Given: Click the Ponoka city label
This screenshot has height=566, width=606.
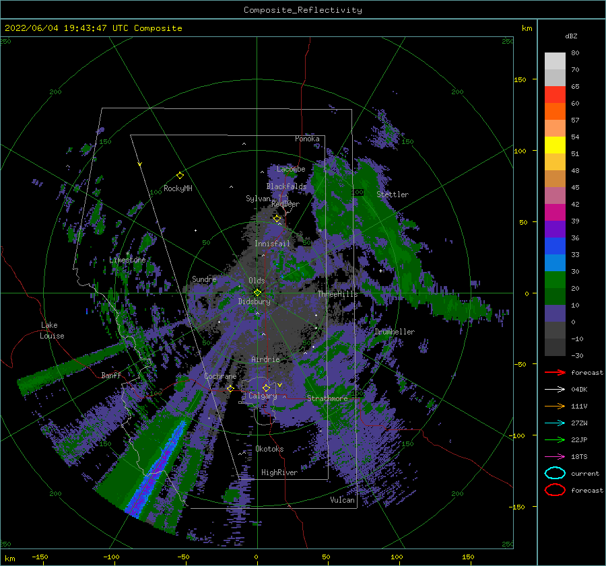Looking at the screenshot, I should pyautogui.click(x=307, y=139).
